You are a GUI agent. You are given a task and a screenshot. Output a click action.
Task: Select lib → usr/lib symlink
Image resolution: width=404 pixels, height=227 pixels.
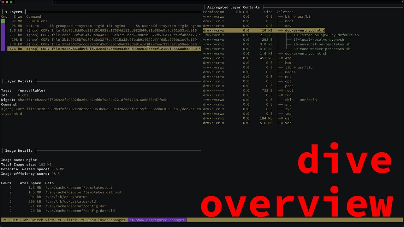[x=299, y=67]
